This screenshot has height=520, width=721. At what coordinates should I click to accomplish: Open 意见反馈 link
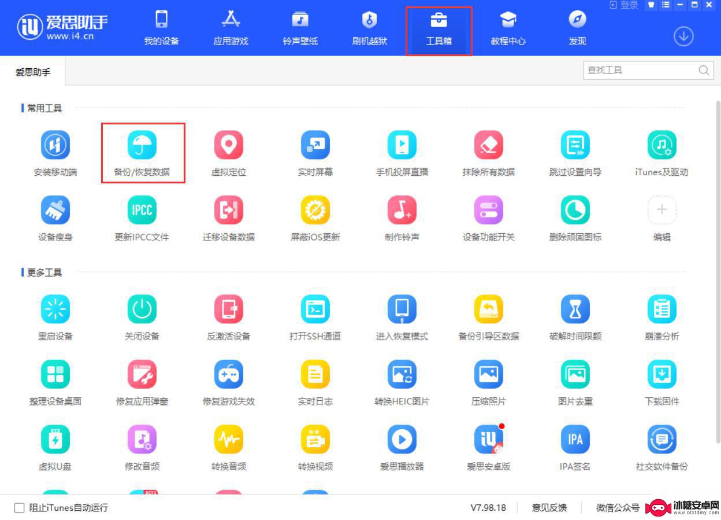(x=549, y=508)
